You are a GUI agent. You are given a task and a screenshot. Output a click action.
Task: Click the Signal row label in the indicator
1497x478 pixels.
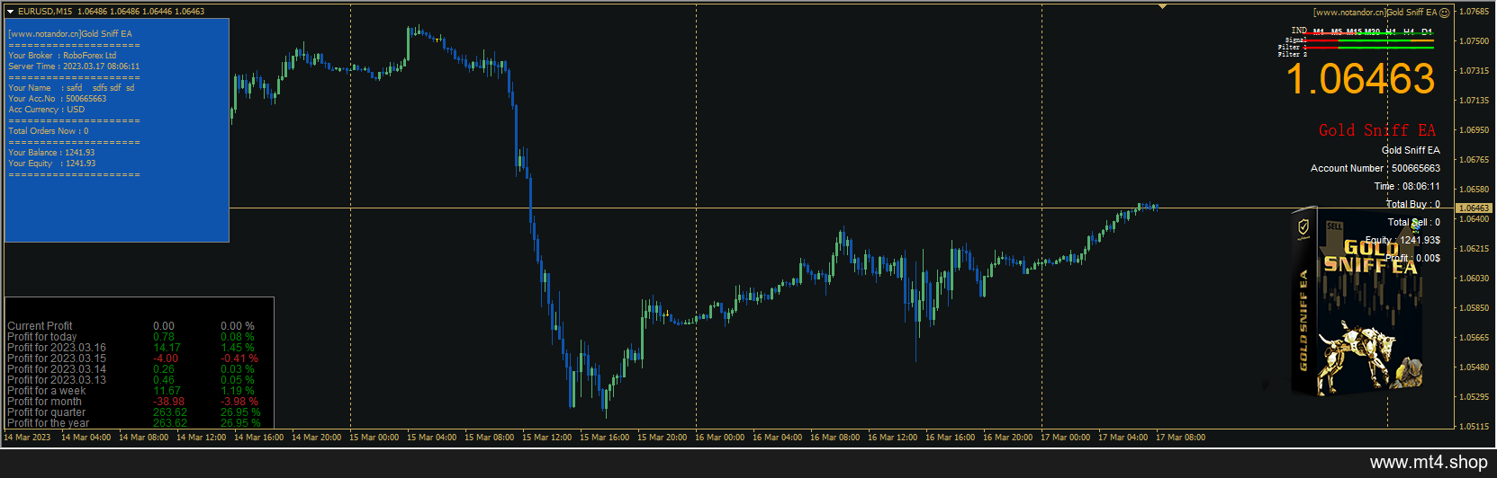point(1296,40)
